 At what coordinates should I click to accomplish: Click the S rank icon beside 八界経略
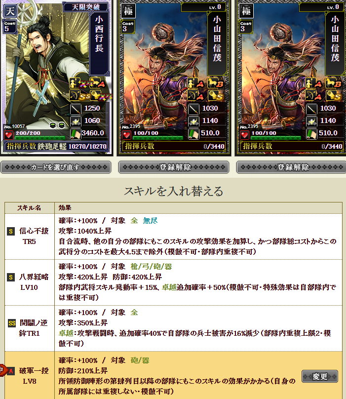[x=11, y=277]
